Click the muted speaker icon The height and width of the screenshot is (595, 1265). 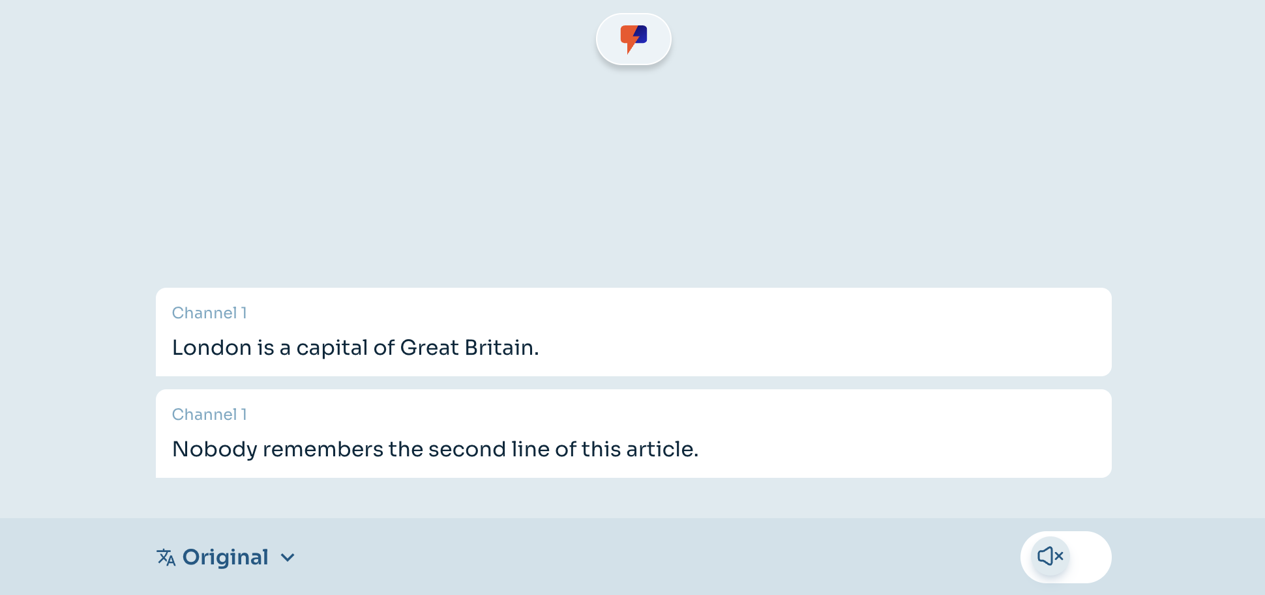[x=1050, y=556]
